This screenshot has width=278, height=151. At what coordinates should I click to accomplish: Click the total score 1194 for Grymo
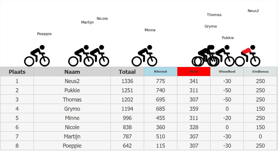pyautogui.click(x=127, y=109)
